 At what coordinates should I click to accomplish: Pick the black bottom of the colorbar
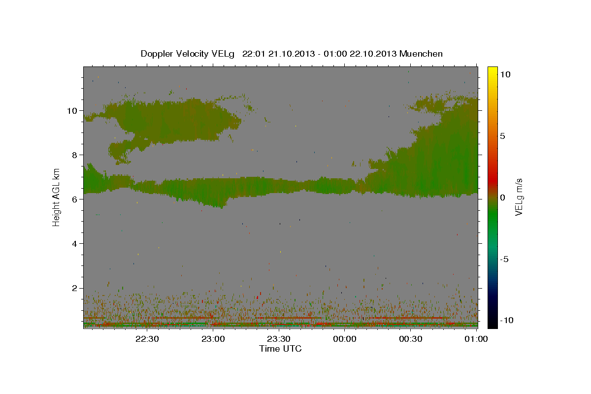(x=492, y=323)
